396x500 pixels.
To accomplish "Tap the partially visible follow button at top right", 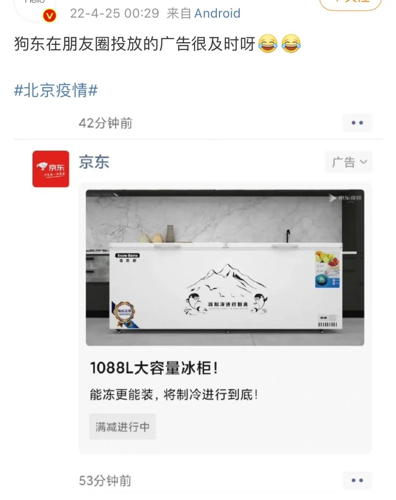I will 351,4.
